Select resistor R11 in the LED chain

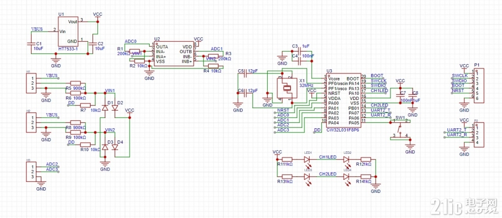click(287, 159)
